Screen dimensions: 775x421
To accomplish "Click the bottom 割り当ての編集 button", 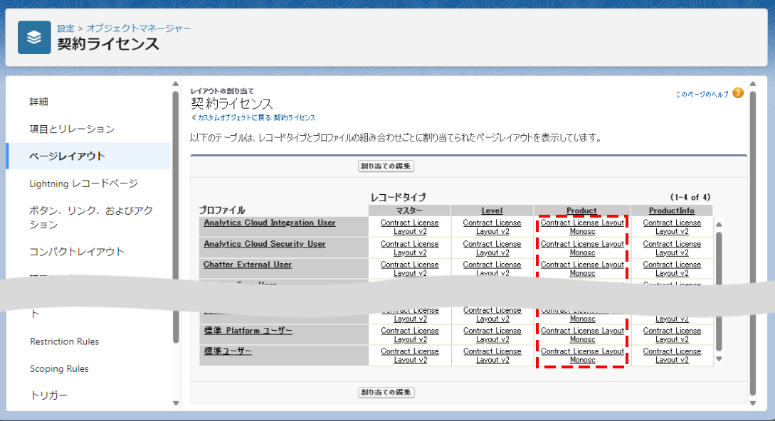I will click(x=386, y=393).
